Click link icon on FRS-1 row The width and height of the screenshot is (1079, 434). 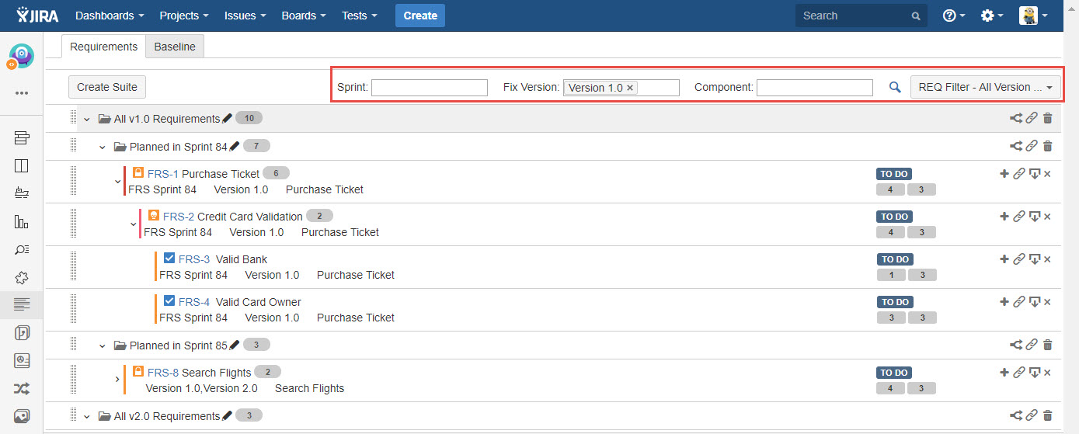coord(1018,174)
